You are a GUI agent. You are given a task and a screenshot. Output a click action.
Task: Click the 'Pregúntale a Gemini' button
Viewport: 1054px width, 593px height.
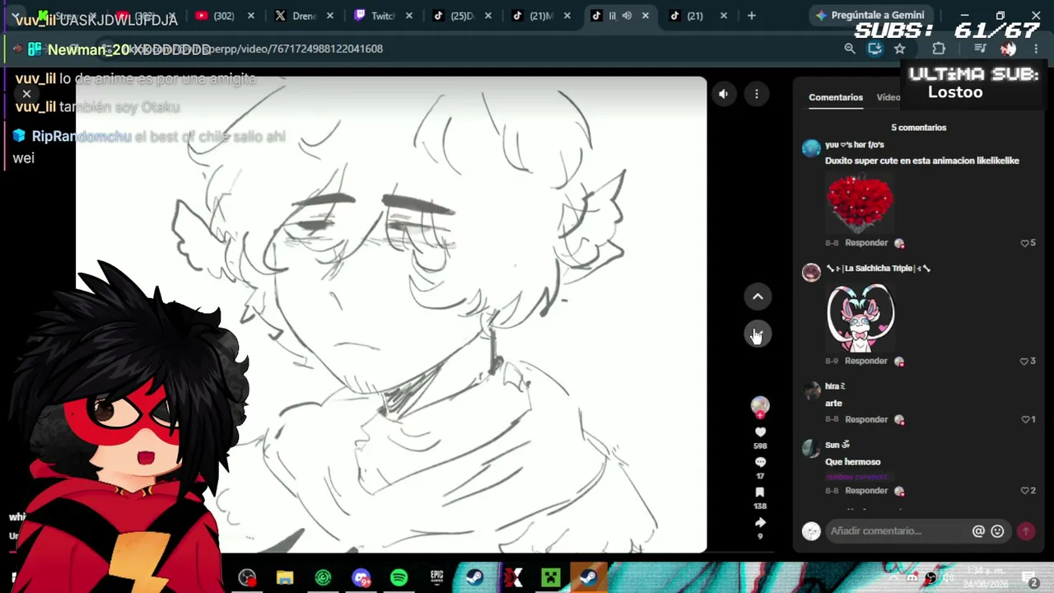point(870,15)
